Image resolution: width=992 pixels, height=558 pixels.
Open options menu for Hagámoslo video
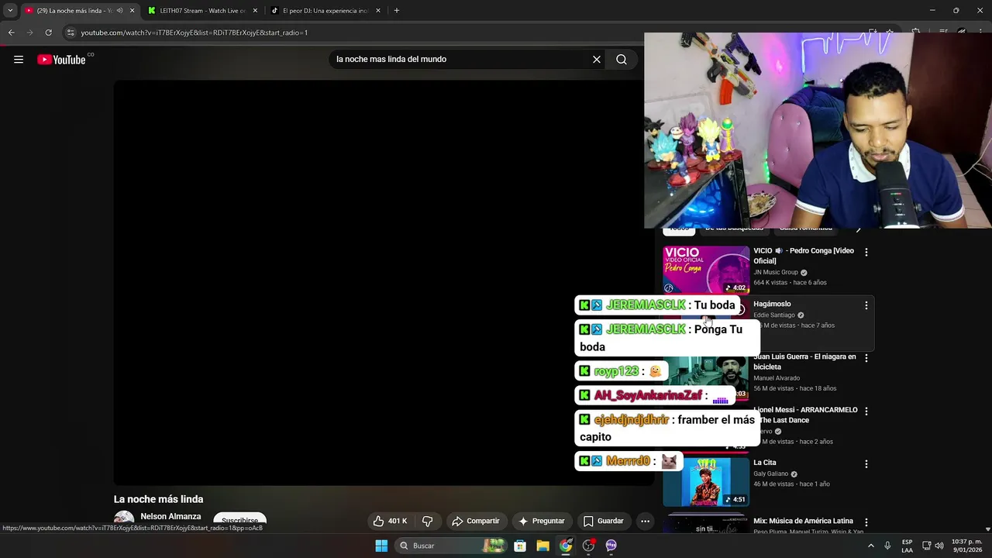coord(866,305)
